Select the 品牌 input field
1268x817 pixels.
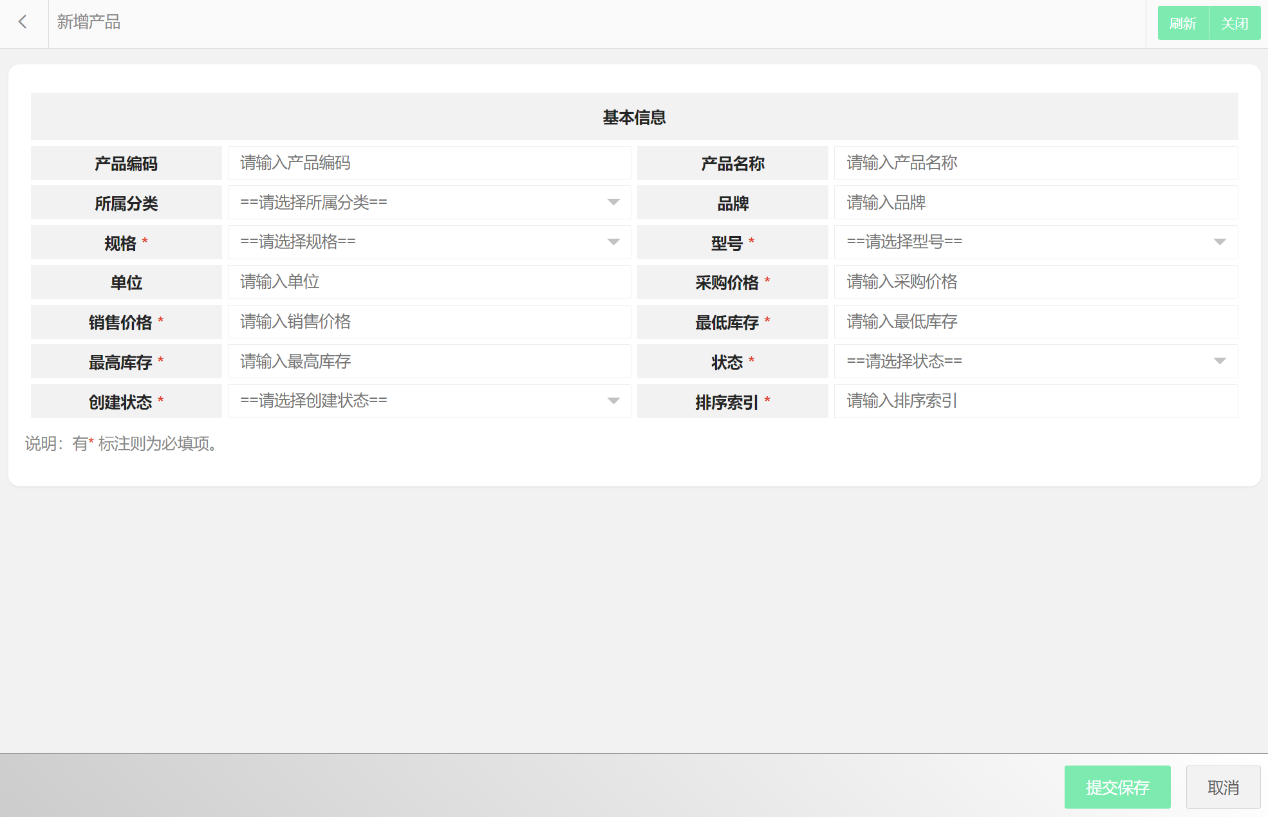tap(1035, 203)
